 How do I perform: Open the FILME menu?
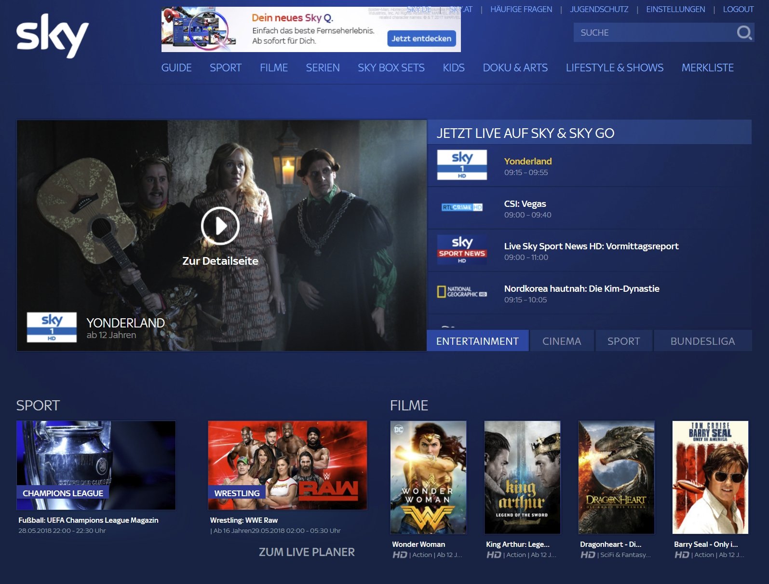click(x=274, y=68)
